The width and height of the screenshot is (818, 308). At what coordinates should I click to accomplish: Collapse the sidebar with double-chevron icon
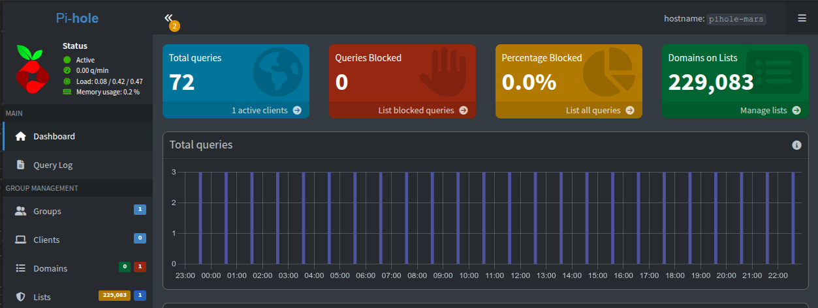[x=168, y=18]
